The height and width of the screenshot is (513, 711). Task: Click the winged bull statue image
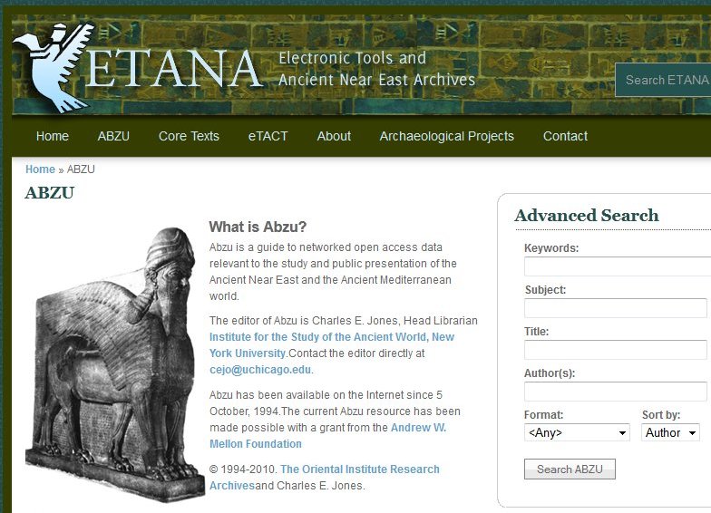pyautogui.click(x=114, y=364)
